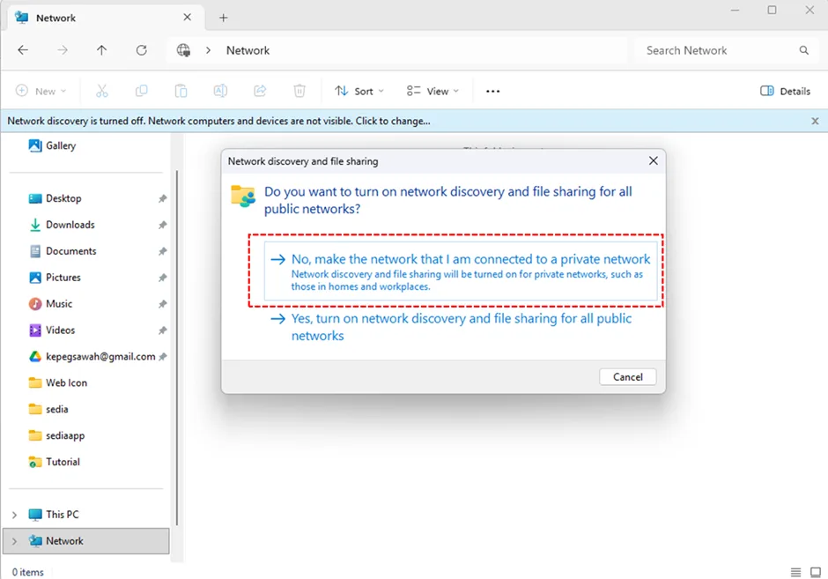Open the Sort dropdown
Image resolution: width=828 pixels, height=579 pixels.
(x=359, y=91)
